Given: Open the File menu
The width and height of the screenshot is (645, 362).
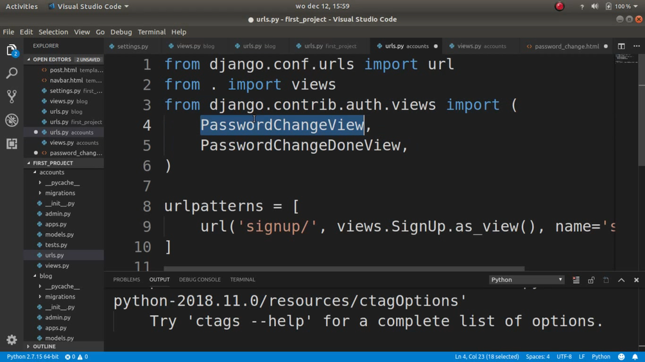Looking at the screenshot, I should [x=8, y=32].
